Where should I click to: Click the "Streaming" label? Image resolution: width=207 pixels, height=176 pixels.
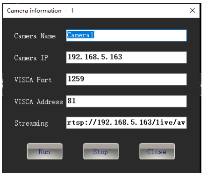[31, 123]
